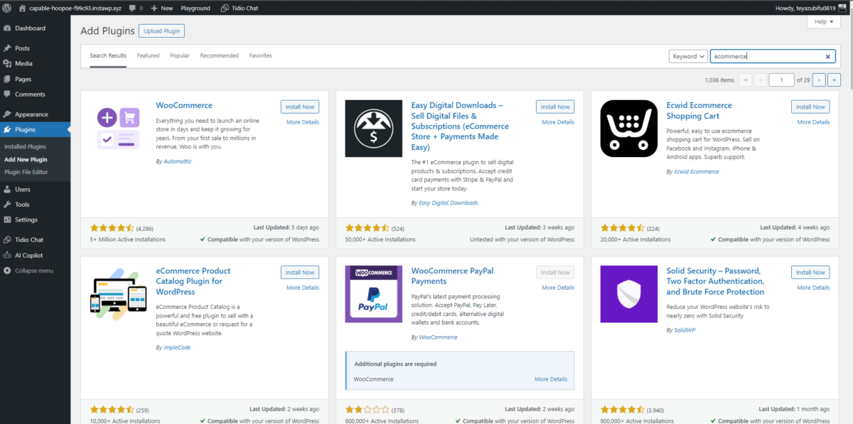Open the Keyword search type dropdown
The width and height of the screenshot is (853, 424).
coord(688,56)
